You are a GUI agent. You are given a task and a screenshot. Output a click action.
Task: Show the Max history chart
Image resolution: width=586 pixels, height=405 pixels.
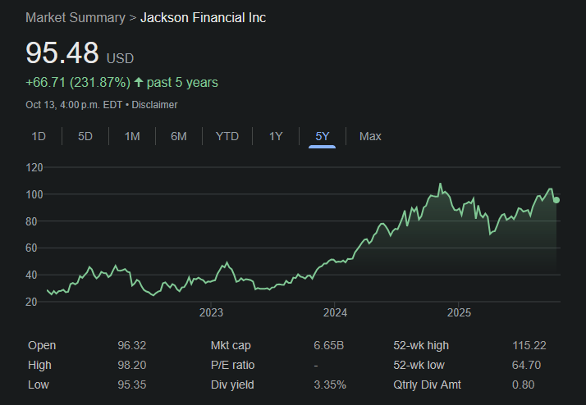pos(370,136)
